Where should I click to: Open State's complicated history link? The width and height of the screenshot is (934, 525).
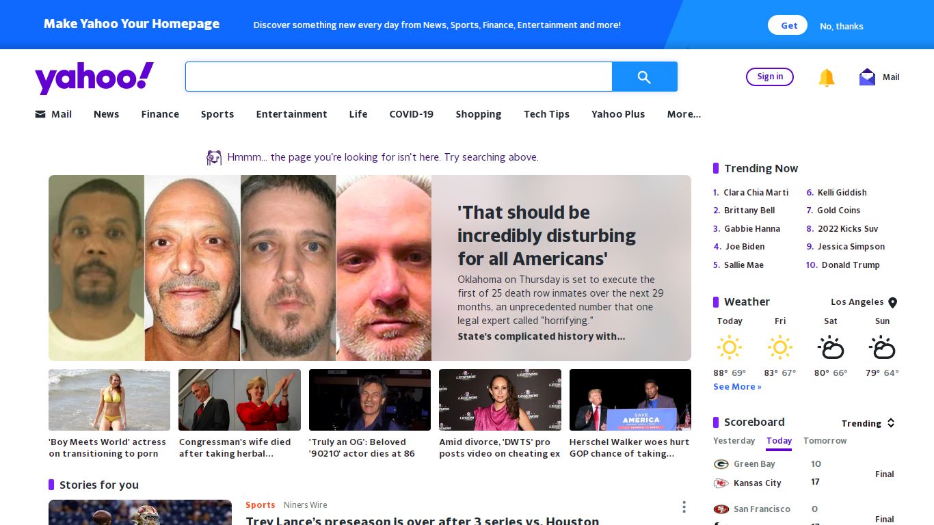542,336
